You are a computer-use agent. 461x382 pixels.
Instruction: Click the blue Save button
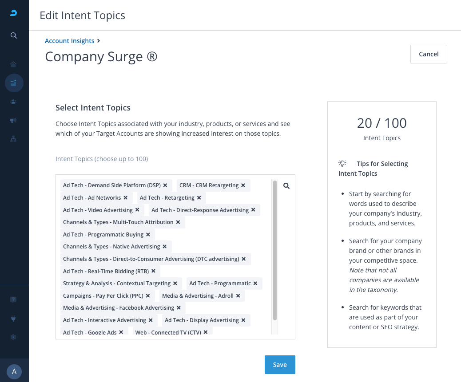280,365
